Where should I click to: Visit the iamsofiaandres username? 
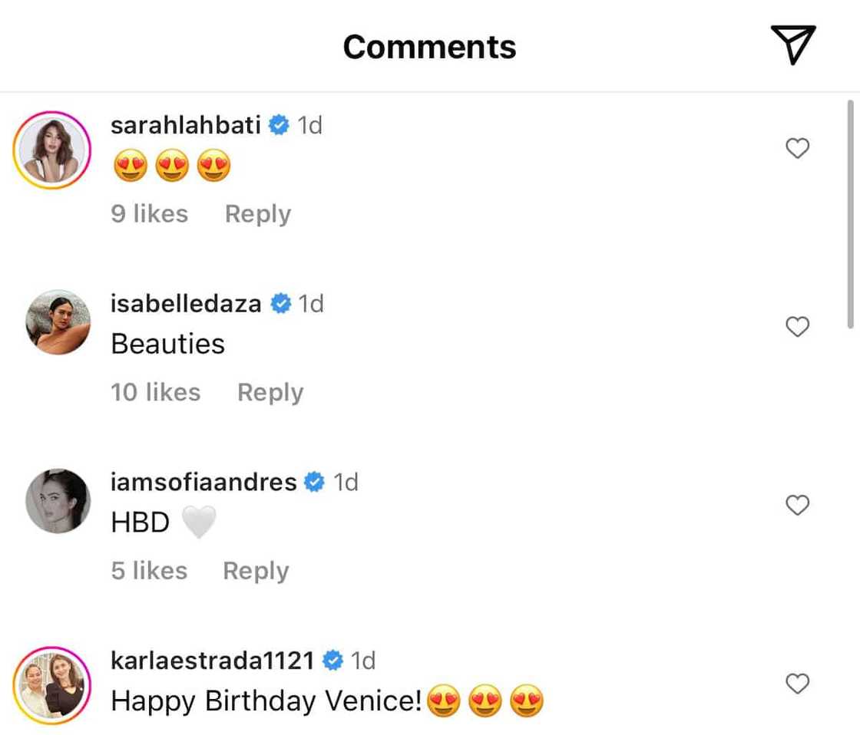(x=203, y=482)
